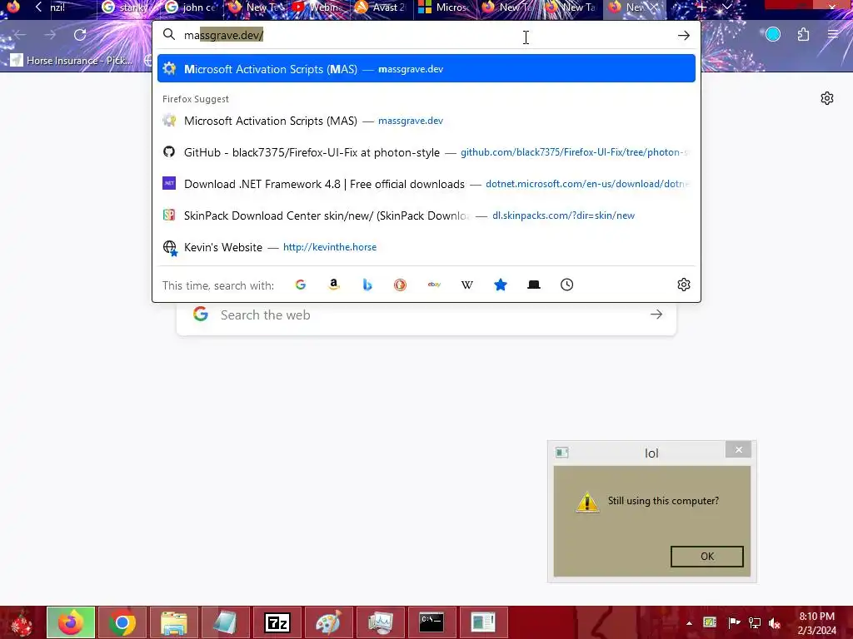The width and height of the screenshot is (853, 639).
Task: Switch to the 'stanky' Google tab
Action: click(x=127, y=7)
